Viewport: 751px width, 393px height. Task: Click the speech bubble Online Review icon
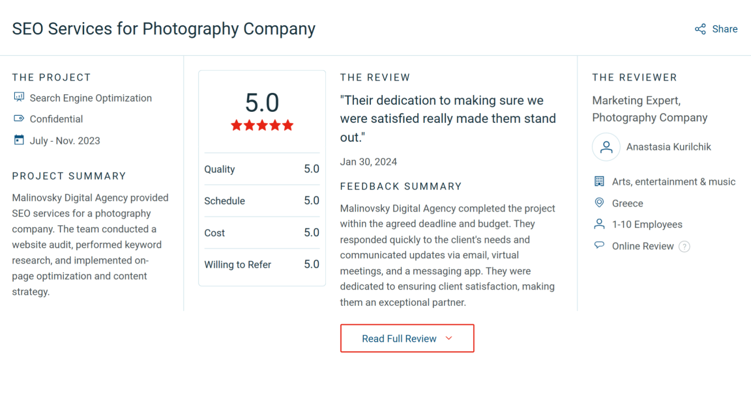(x=599, y=245)
